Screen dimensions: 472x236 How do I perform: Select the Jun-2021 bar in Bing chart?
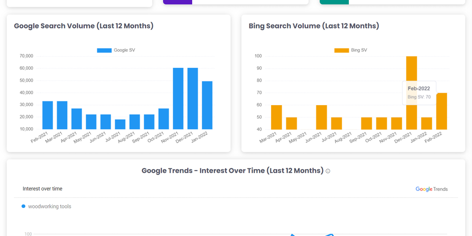(321, 118)
